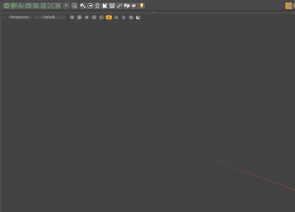Open the Default shading style dropdown

(49, 17)
